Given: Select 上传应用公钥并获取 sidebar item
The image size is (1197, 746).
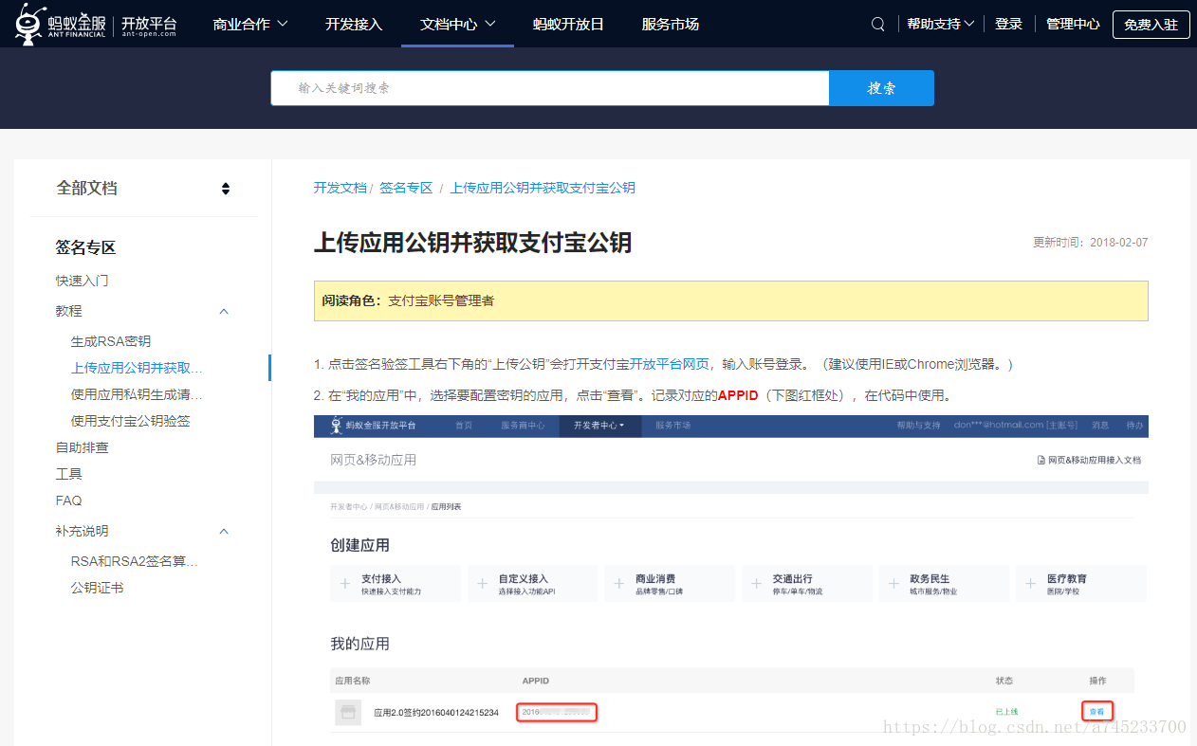Looking at the screenshot, I should pos(138,368).
